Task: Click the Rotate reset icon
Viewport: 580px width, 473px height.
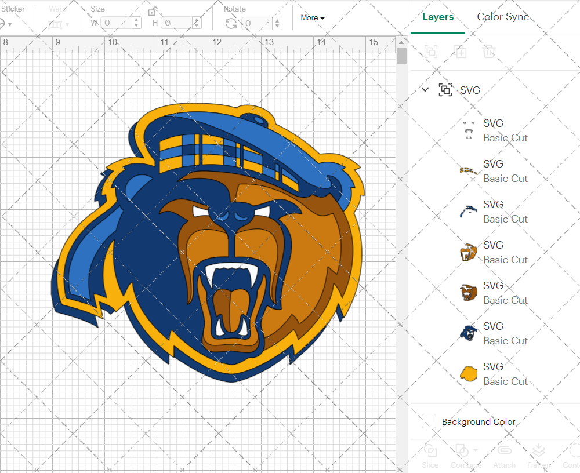Action: (x=230, y=23)
